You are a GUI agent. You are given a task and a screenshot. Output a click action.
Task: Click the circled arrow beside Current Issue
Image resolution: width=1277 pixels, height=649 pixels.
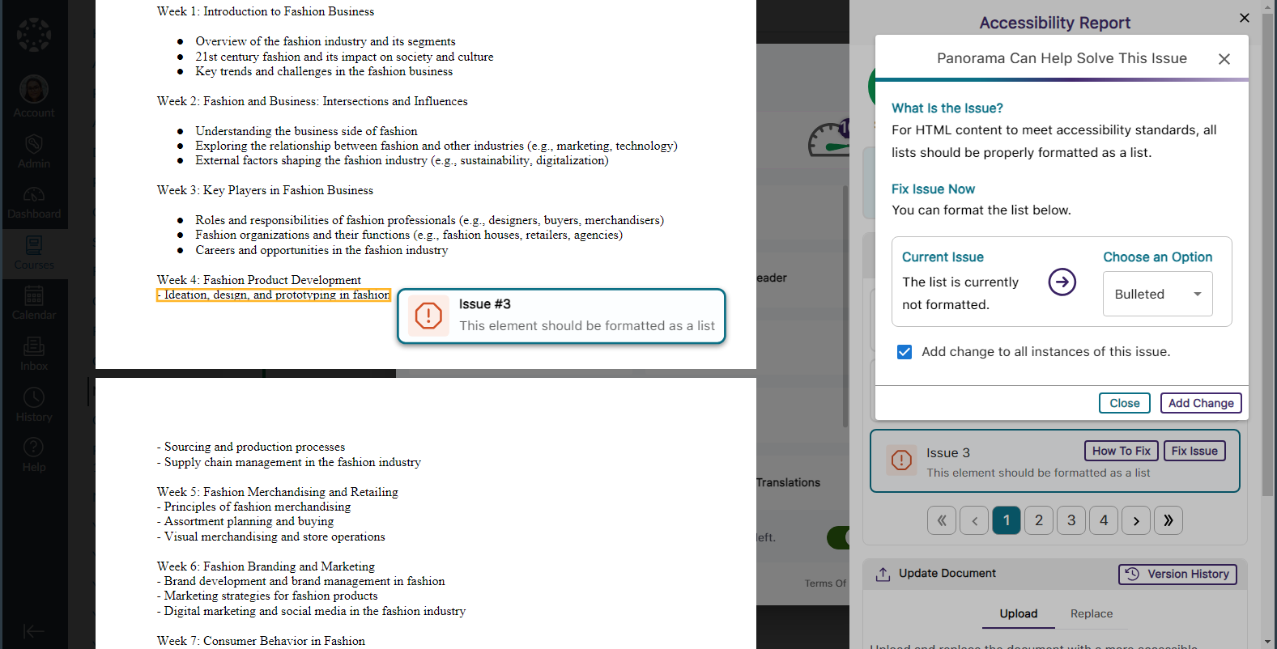tap(1062, 282)
